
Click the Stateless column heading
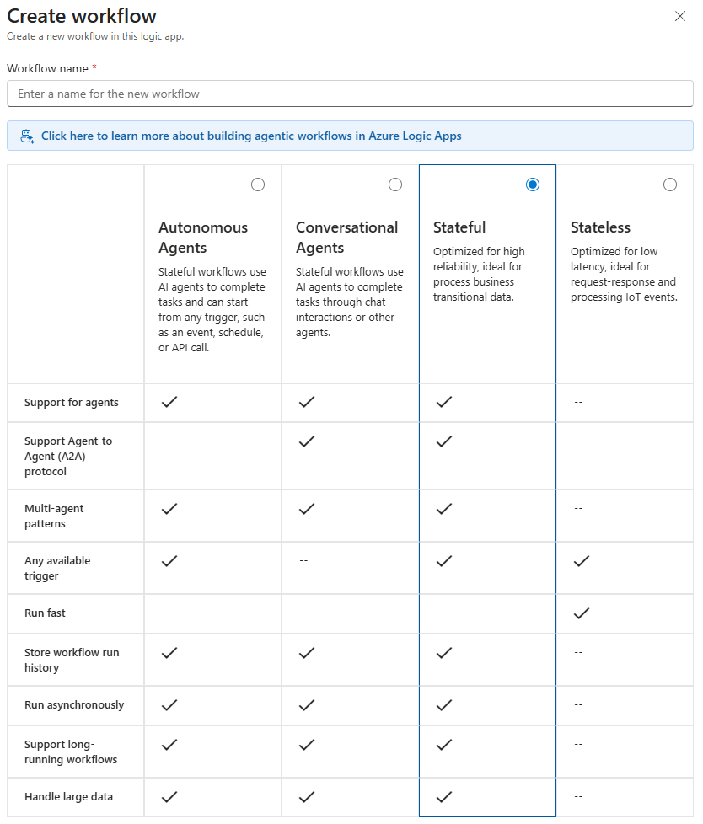[600, 227]
